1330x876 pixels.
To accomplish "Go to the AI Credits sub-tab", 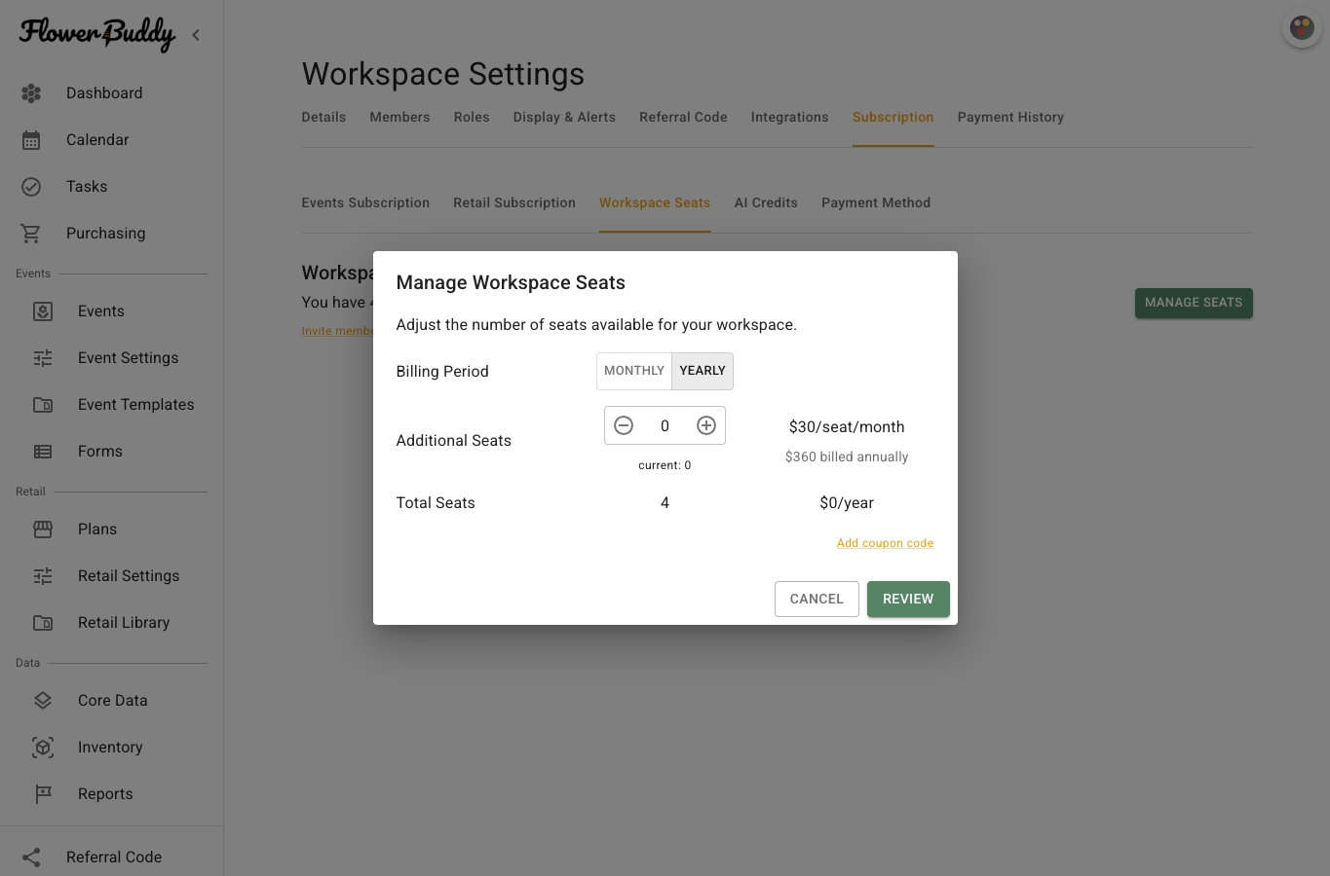I will coord(766,203).
